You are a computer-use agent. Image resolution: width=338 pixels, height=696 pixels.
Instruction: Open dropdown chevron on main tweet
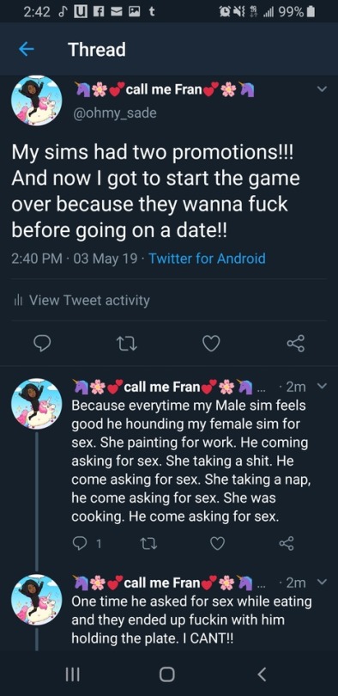[x=322, y=89]
